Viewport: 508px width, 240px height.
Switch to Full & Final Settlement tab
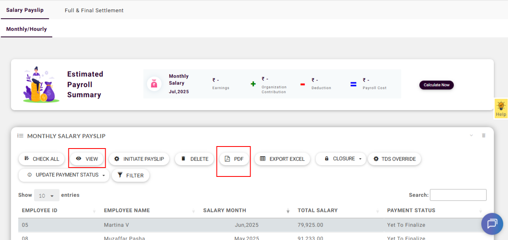(94, 10)
